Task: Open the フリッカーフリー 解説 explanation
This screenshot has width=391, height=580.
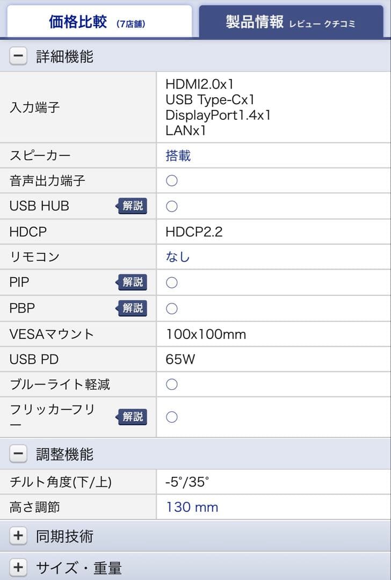Action: coord(132,417)
